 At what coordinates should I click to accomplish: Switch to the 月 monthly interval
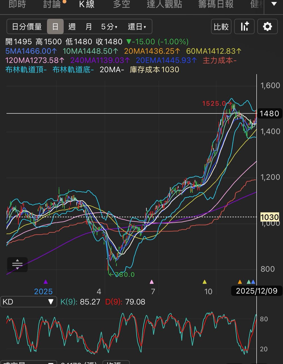tap(89, 27)
